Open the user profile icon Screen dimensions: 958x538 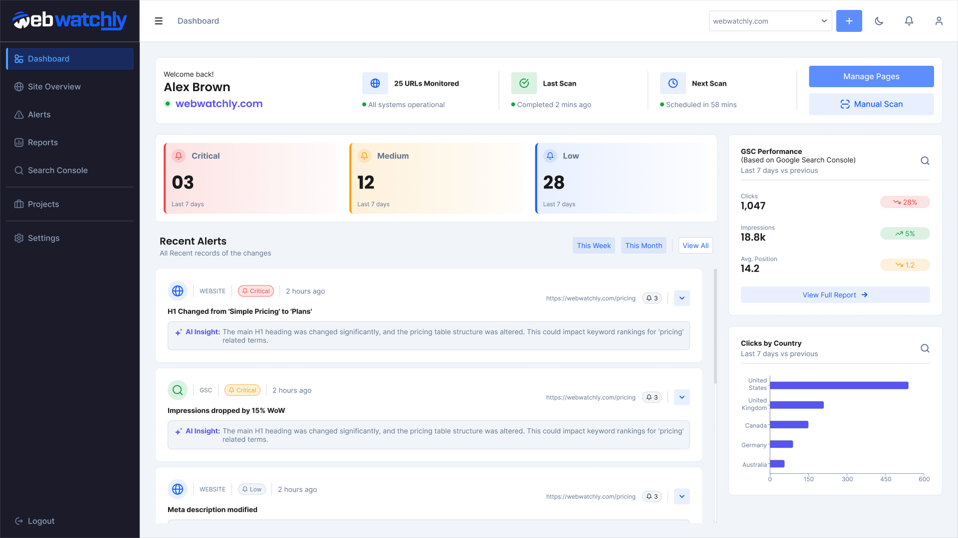click(939, 21)
